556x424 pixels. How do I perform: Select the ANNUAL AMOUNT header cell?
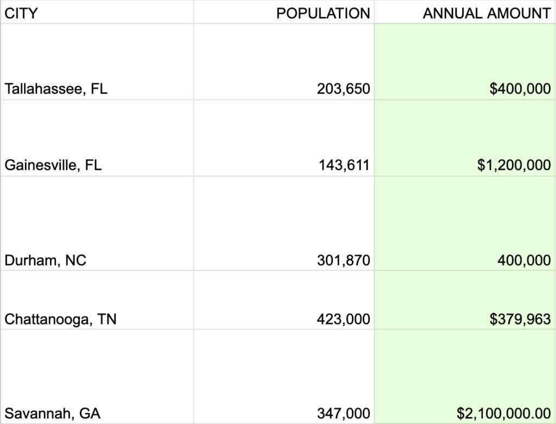[486, 14]
